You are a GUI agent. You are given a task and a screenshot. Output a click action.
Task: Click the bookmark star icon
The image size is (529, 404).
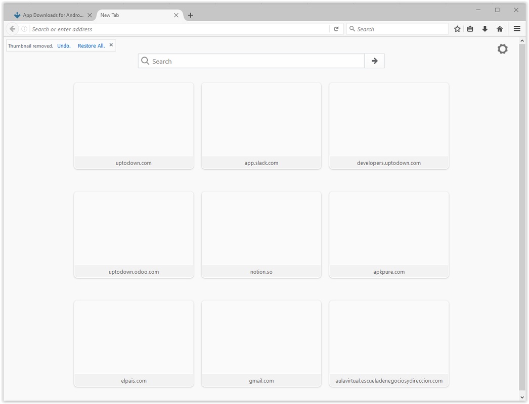pos(457,29)
